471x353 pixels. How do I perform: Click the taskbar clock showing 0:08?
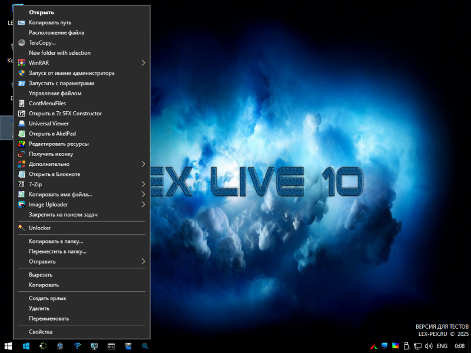460,346
